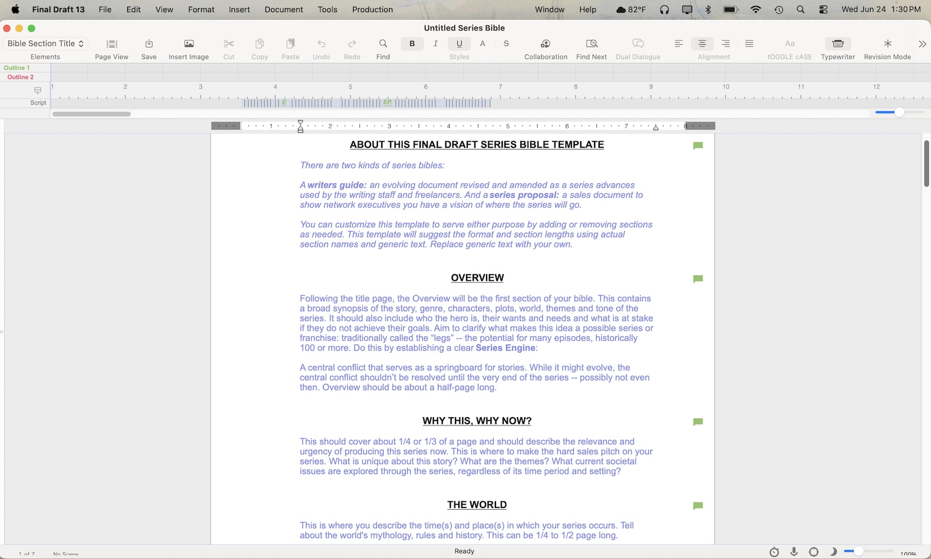Open macOS Control Center icon
Viewport: 931px width, 559px height.
click(x=823, y=9)
